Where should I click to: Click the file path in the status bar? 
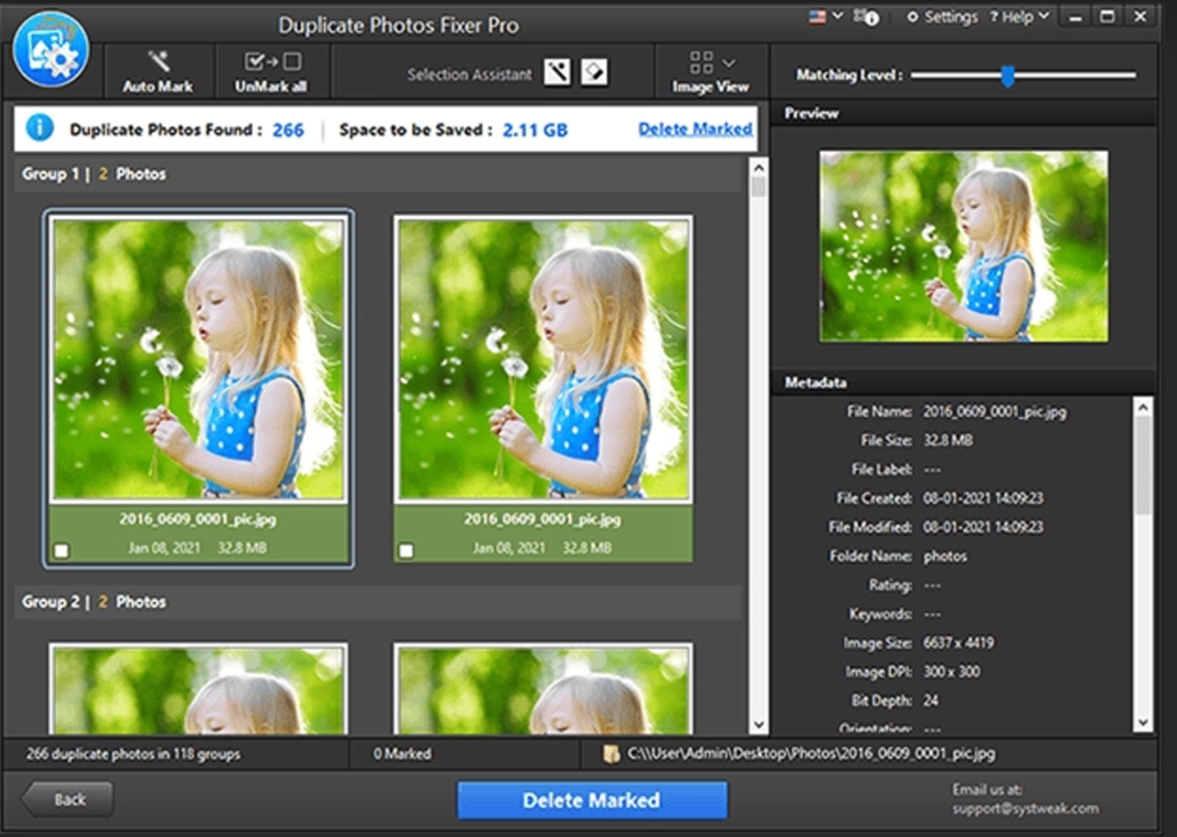click(x=810, y=753)
